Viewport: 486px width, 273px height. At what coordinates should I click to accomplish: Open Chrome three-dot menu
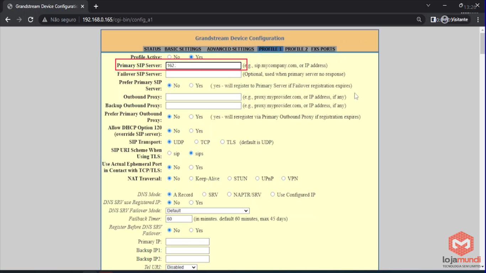pyautogui.click(x=478, y=20)
